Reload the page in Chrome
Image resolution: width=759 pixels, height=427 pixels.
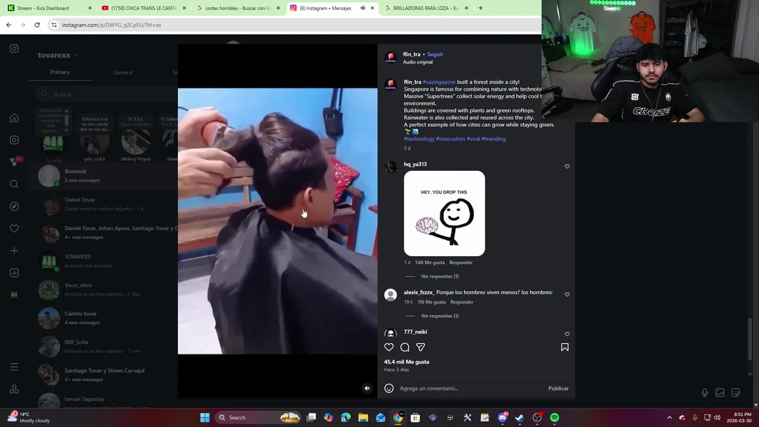(37, 25)
